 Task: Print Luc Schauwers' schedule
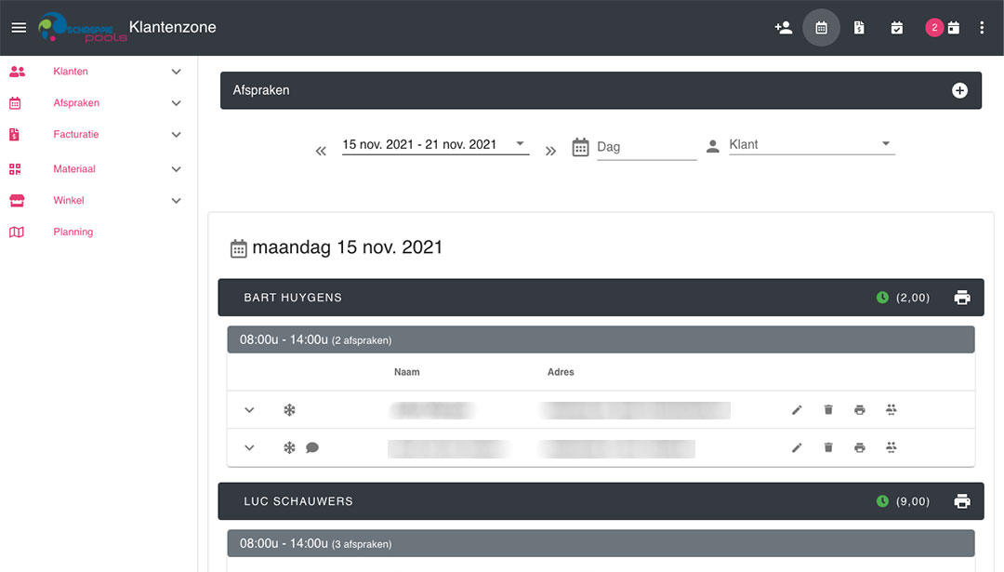tap(962, 501)
